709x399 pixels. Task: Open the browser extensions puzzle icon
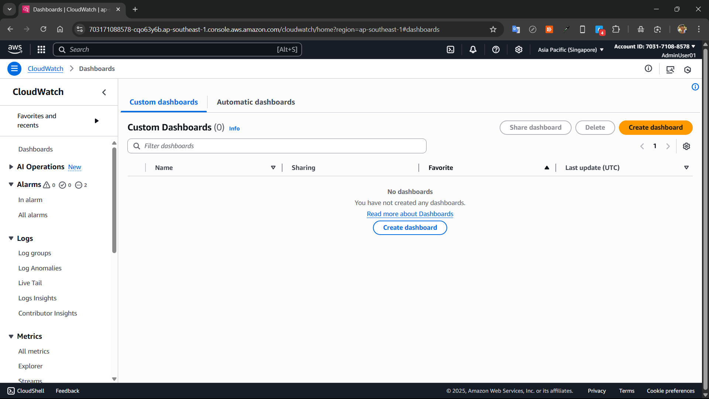(x=616, y=29)
